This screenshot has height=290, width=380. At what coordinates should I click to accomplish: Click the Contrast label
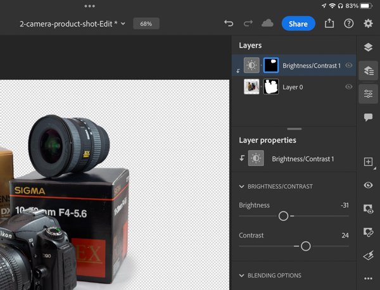pos(251,236)
